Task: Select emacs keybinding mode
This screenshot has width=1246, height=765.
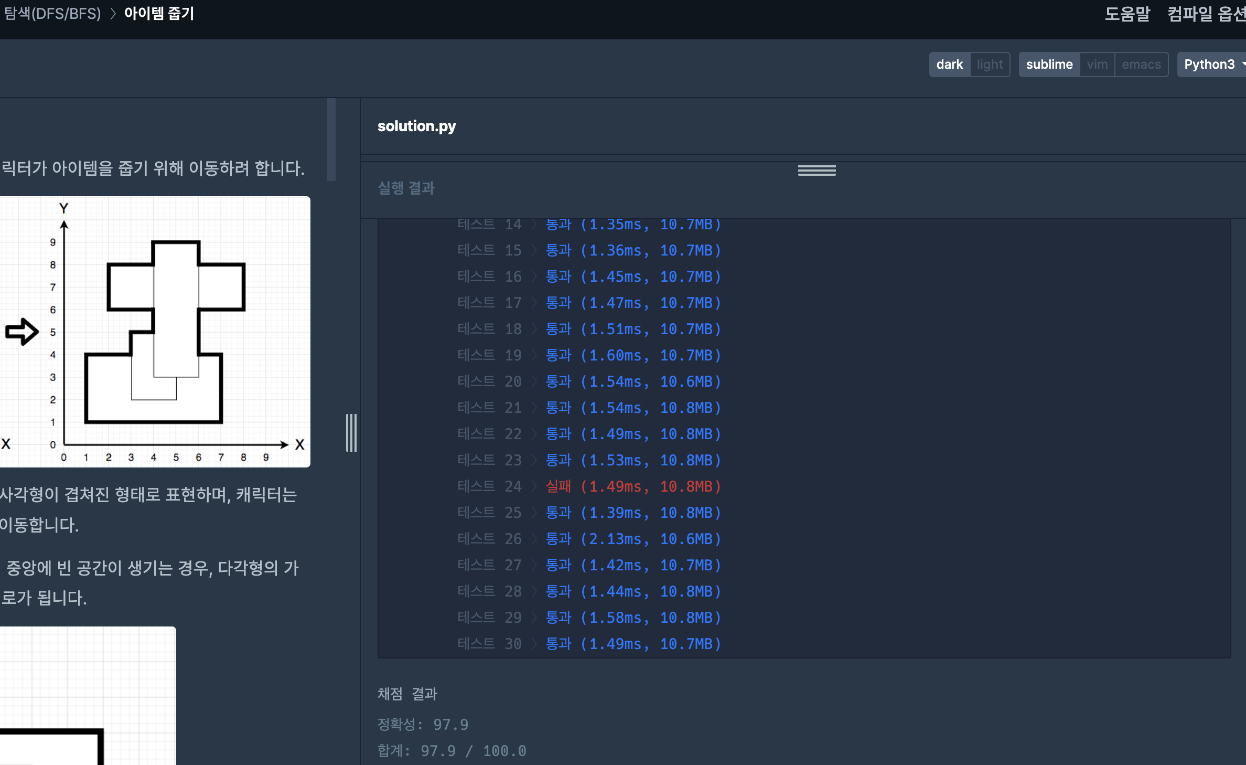Action: [x=1141, y=65]
